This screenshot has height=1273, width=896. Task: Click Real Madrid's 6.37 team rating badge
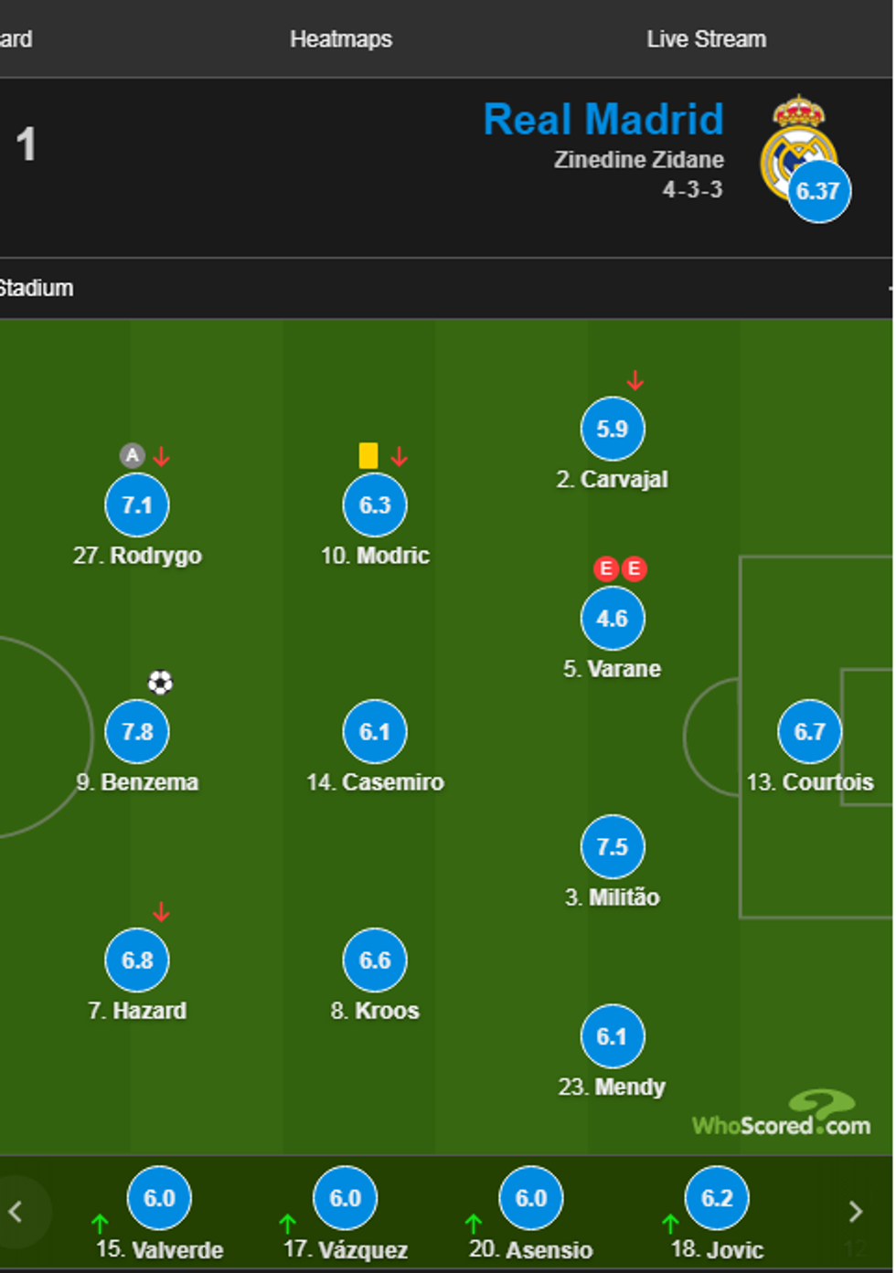(818, 191)
